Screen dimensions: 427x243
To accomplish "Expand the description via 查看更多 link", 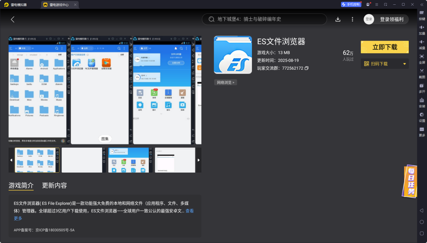I will tap(189, 211).
